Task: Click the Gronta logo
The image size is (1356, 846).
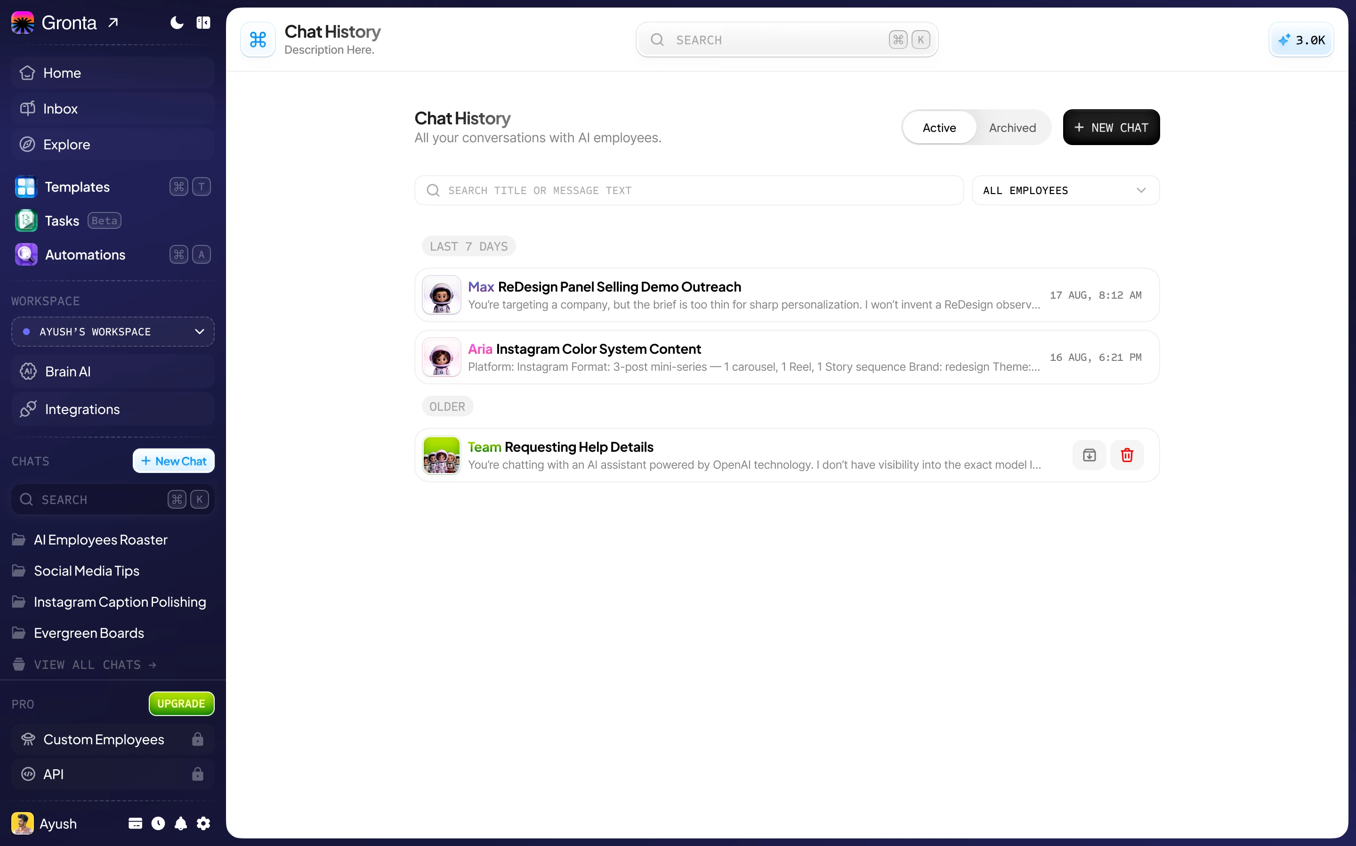Action: click(x=23, y=23)
